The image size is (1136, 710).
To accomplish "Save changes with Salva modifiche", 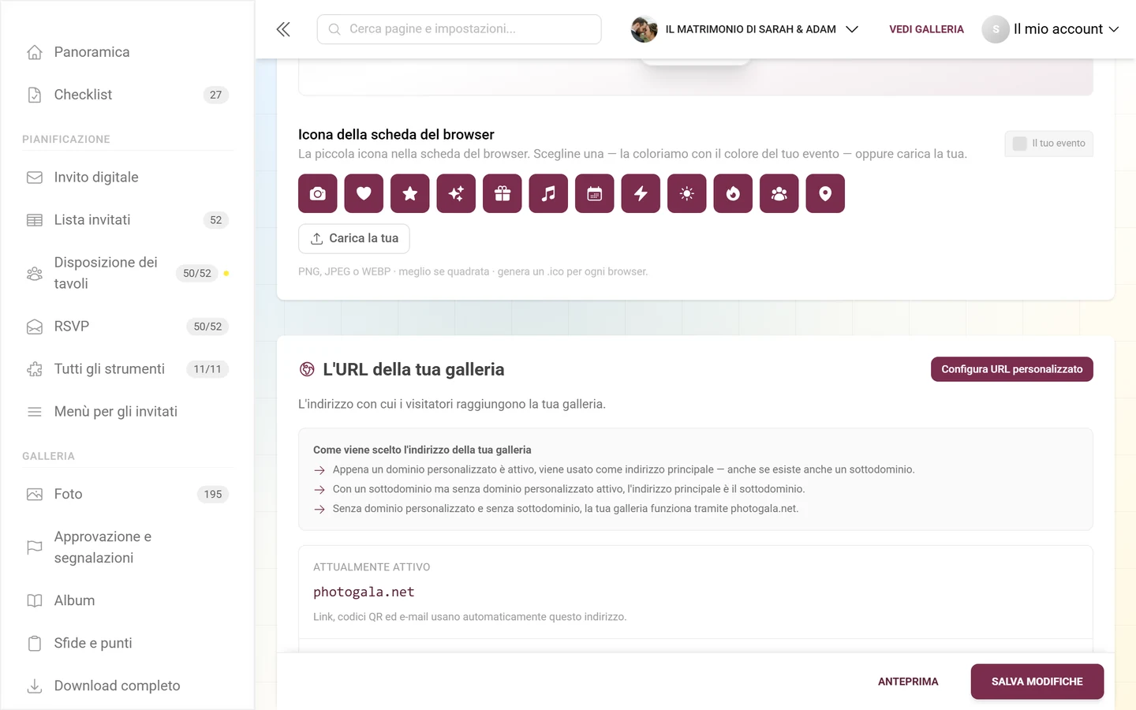I will tap(1037, 682).
